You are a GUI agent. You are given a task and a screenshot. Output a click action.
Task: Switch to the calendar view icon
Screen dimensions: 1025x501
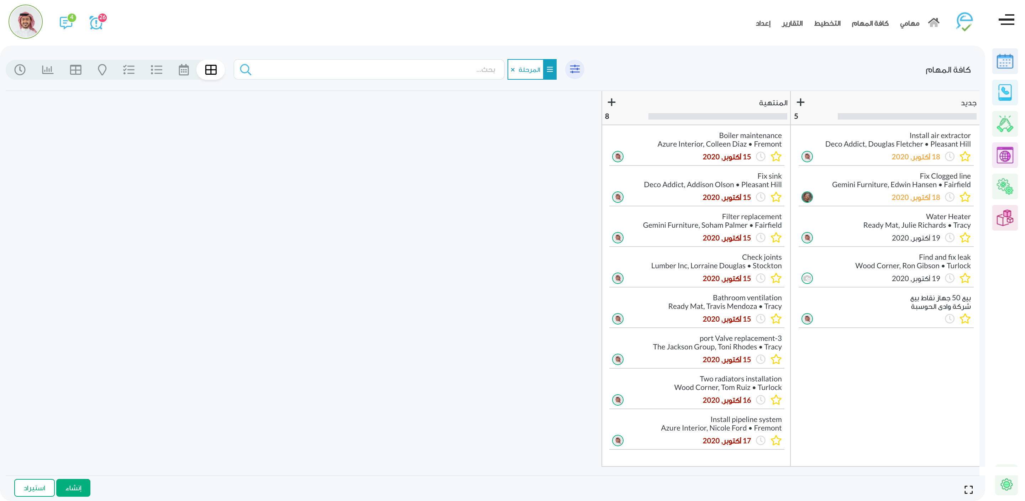(183, 70)
